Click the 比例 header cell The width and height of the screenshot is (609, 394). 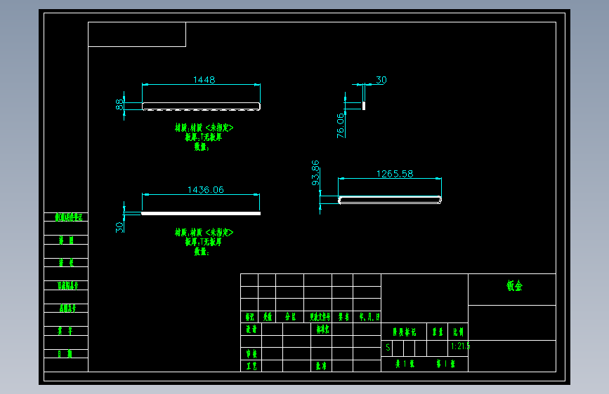458,332
